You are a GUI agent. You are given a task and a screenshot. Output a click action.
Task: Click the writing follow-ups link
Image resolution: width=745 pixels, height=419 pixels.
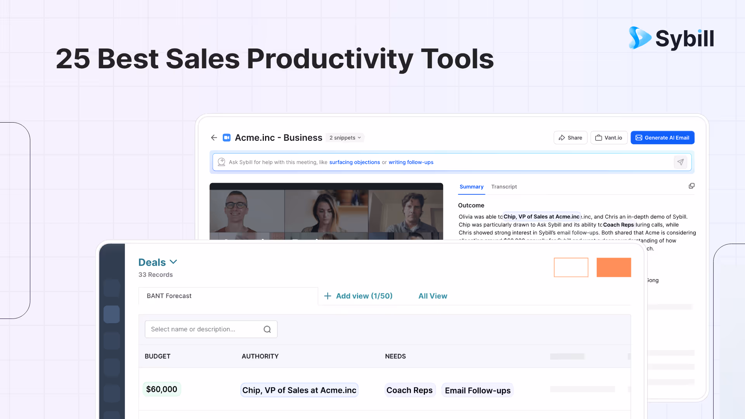click(411, 162)
